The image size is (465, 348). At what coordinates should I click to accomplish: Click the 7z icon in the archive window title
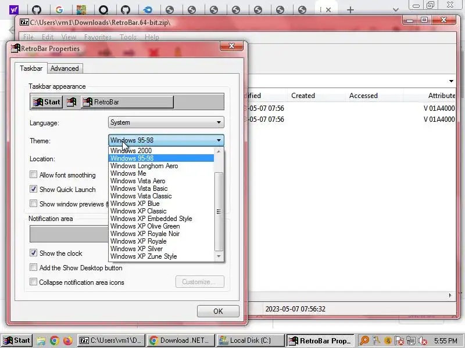[x=24, y=22]
